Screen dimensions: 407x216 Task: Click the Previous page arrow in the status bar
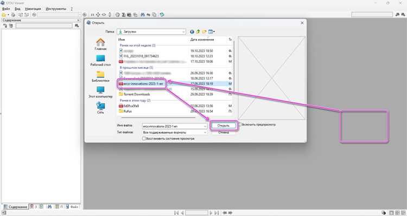click(x=182, y=213)
